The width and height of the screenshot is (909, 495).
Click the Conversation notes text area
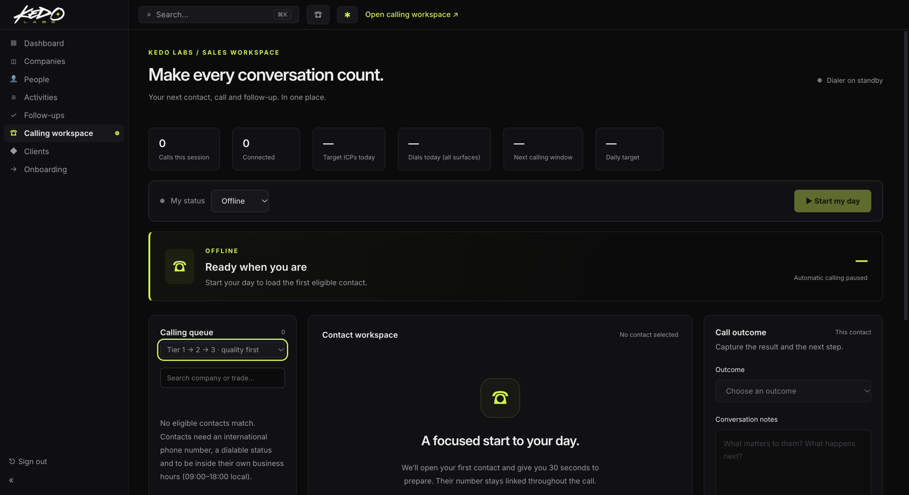click(793, 462)
